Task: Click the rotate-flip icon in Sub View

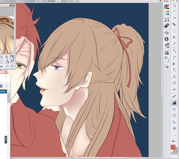Action: (12, 62)
